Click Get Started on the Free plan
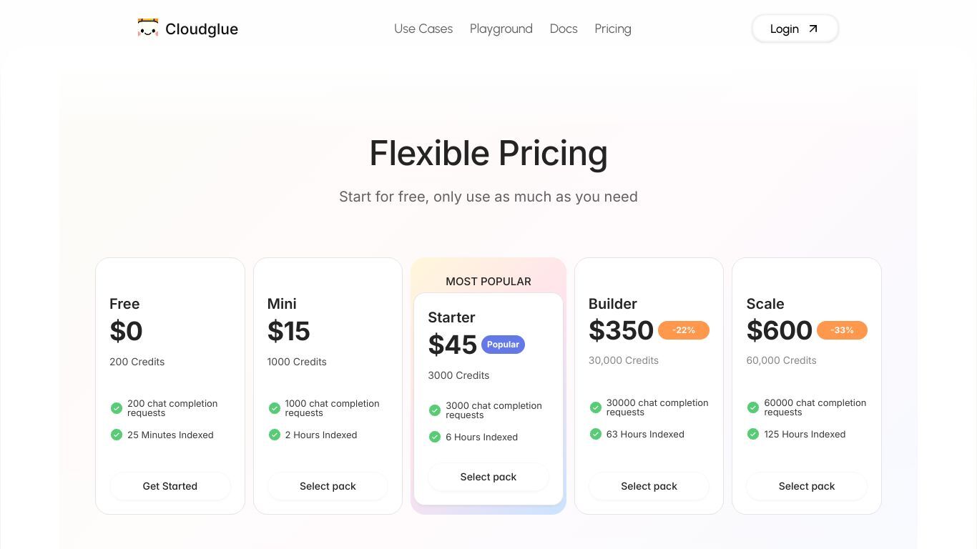Image resolution: width=977 pixels, height=549 pixels. (x=170, y=486)
